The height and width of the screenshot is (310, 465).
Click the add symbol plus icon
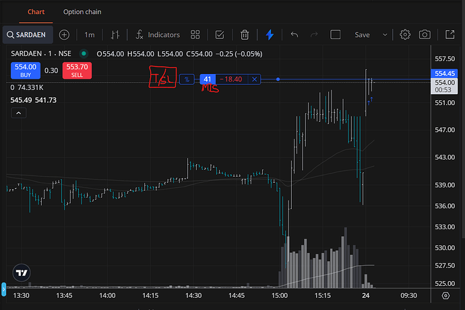(65, 34)
